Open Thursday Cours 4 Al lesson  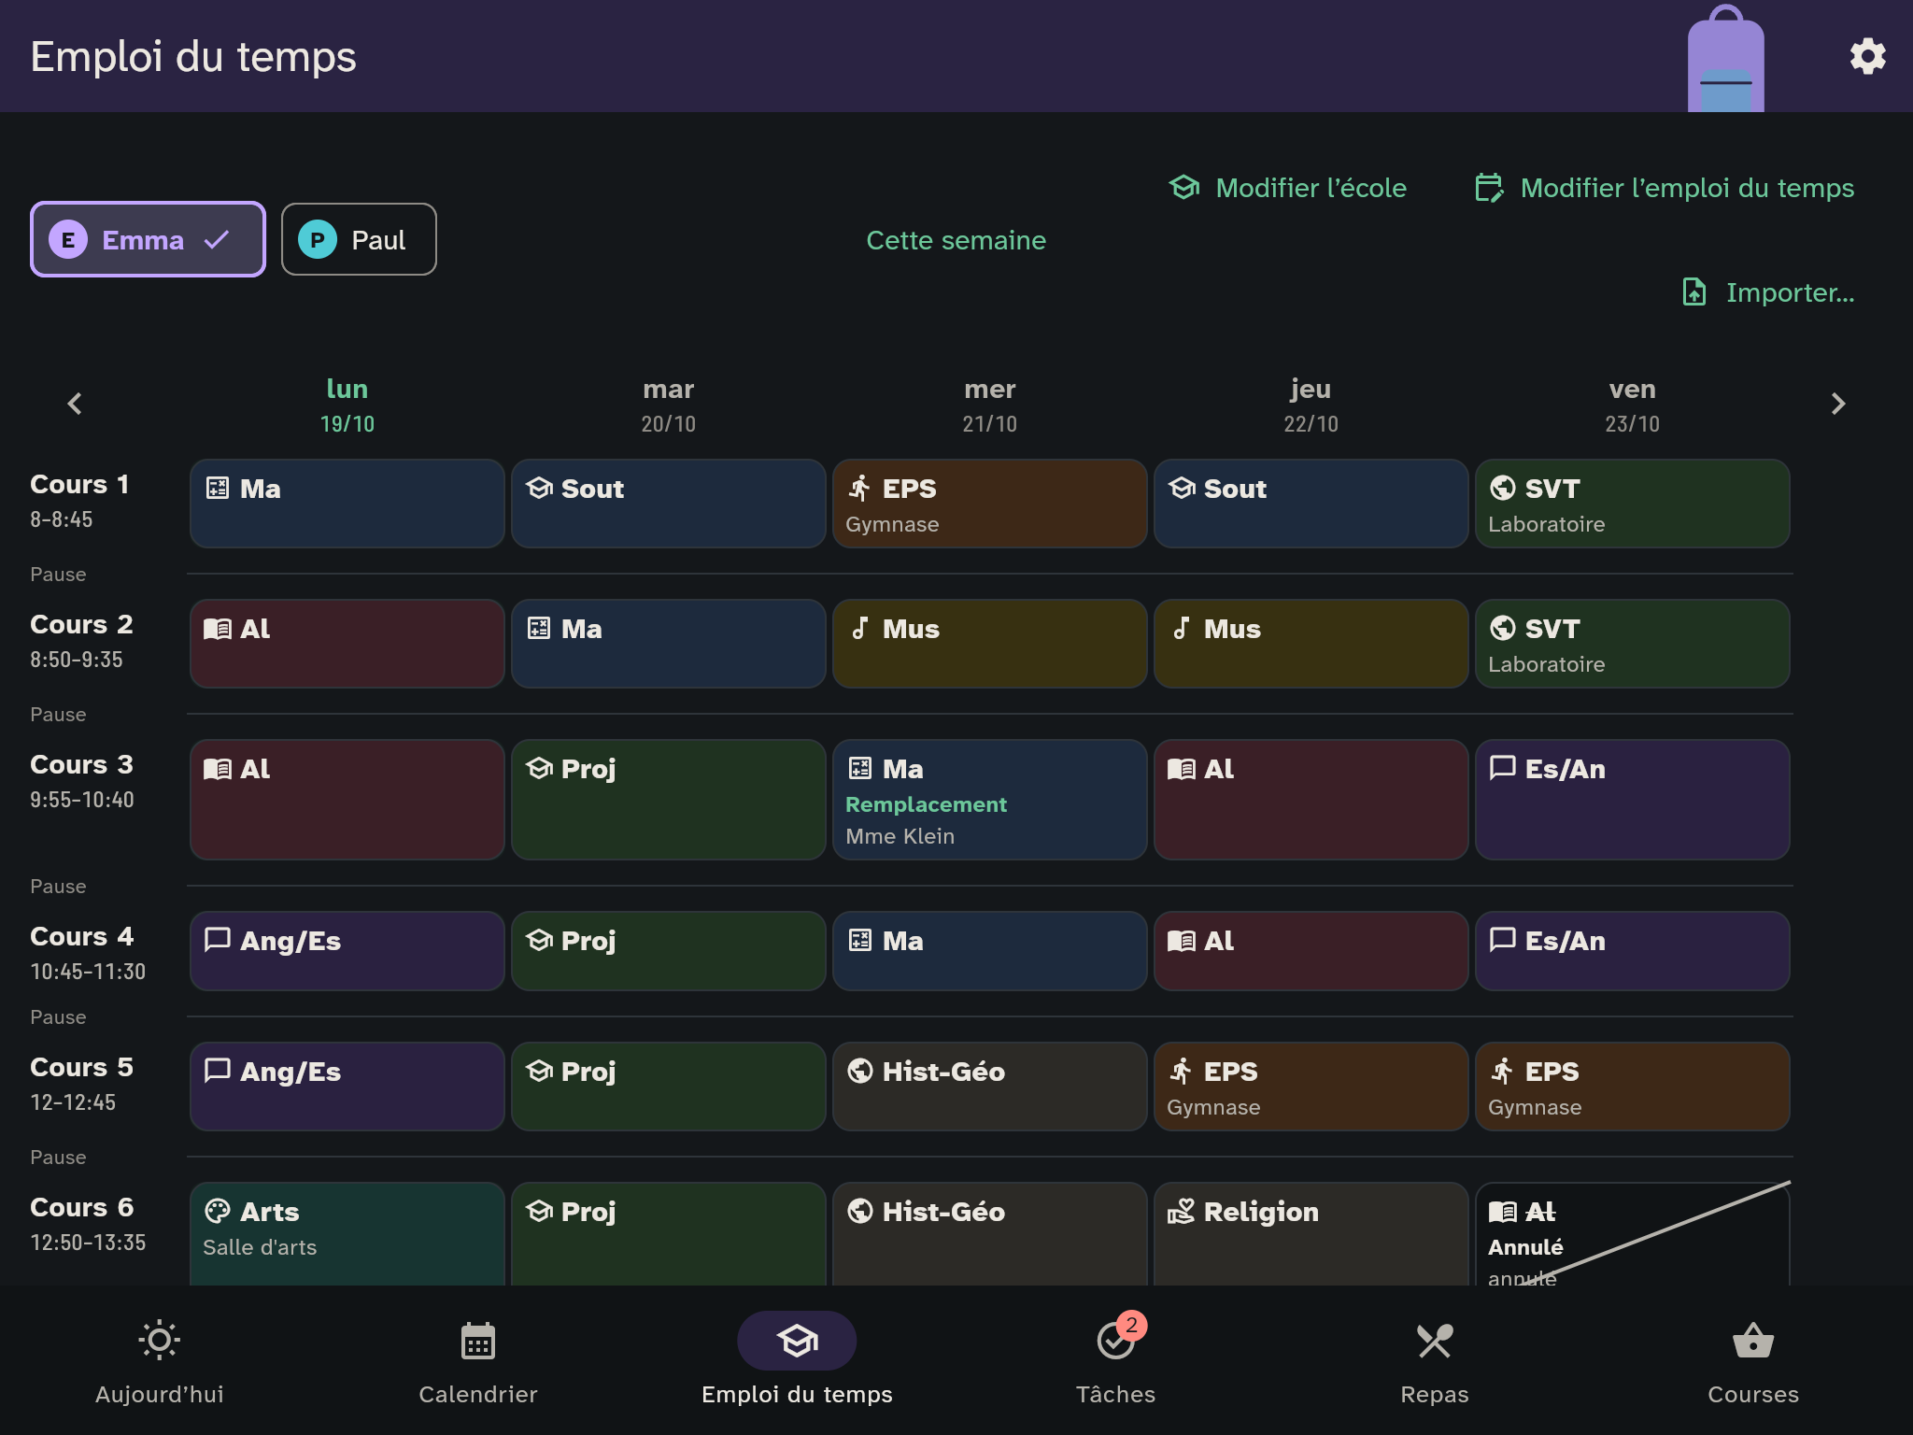tap(1311, 951)
